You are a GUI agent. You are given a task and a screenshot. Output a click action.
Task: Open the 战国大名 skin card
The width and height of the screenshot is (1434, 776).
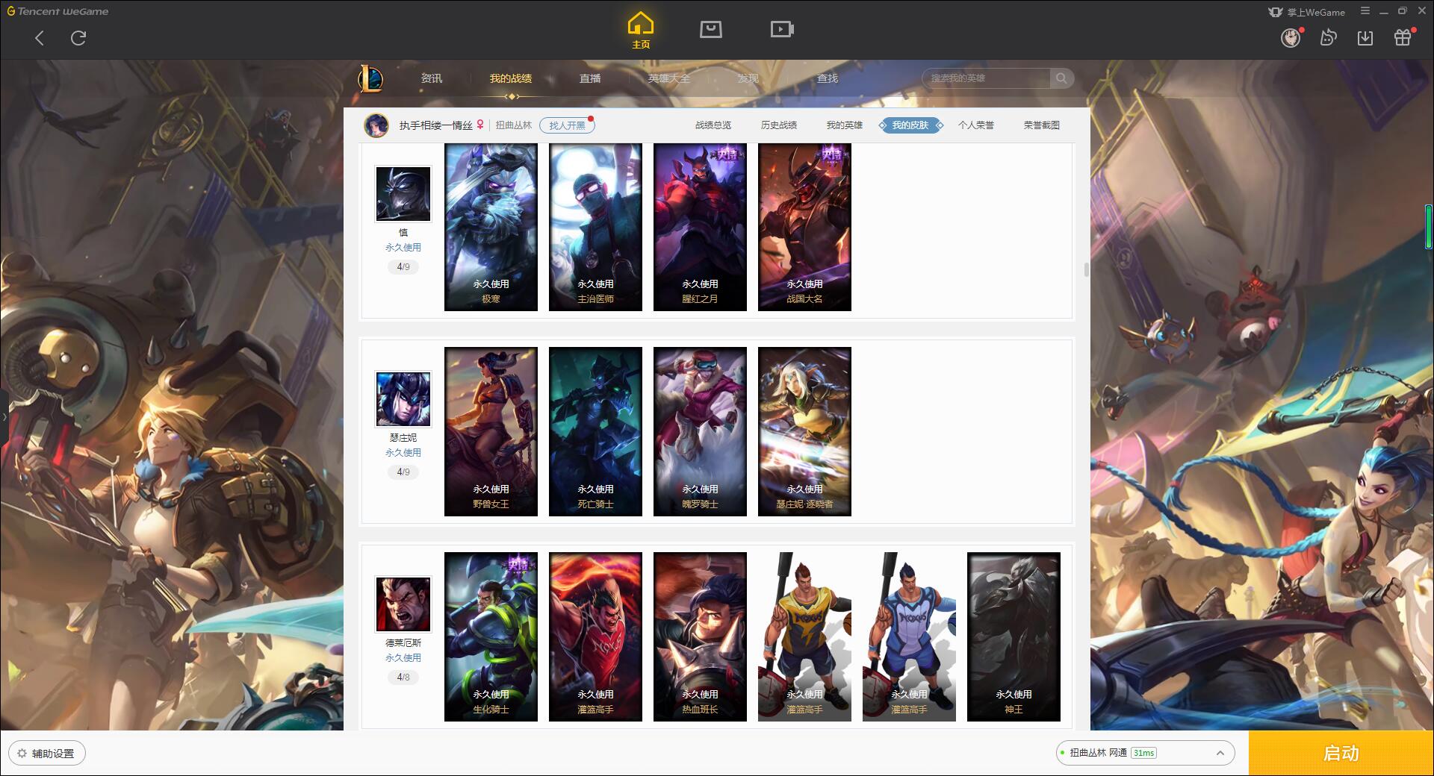pos(804,227)
